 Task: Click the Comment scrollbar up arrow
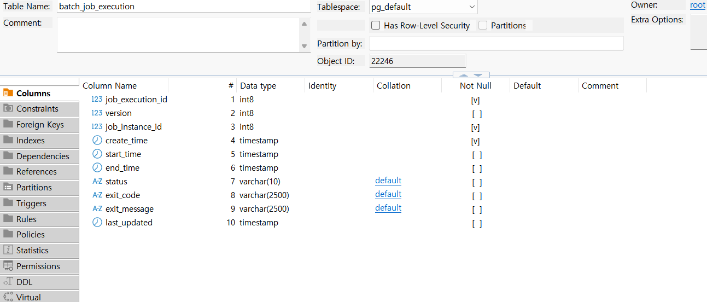[305, 24]
